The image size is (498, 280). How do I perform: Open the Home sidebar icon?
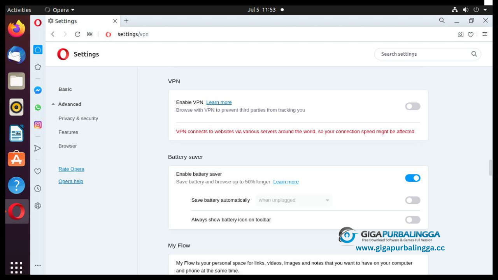[x=38, y=49]
